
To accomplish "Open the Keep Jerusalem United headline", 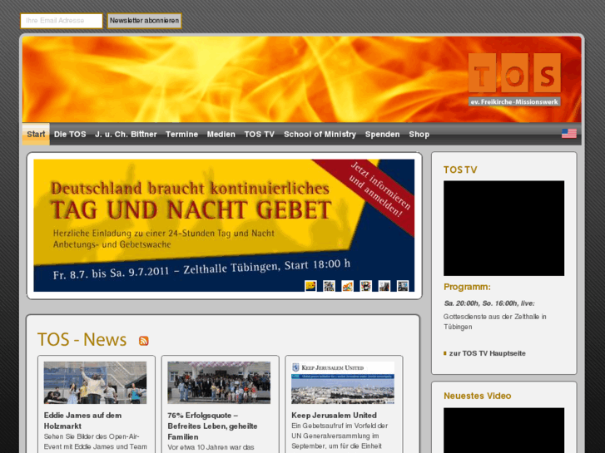I will tap(334, 416).
